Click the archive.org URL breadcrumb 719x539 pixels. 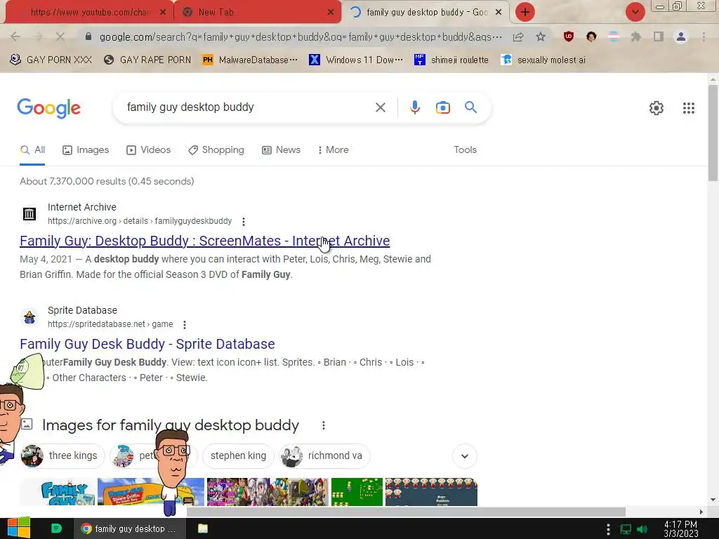(x=140, y=221)
